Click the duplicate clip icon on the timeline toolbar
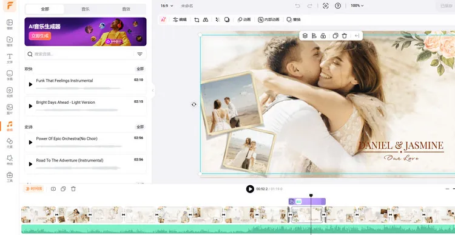Screen dimensions: 455x235 [63, 189]
